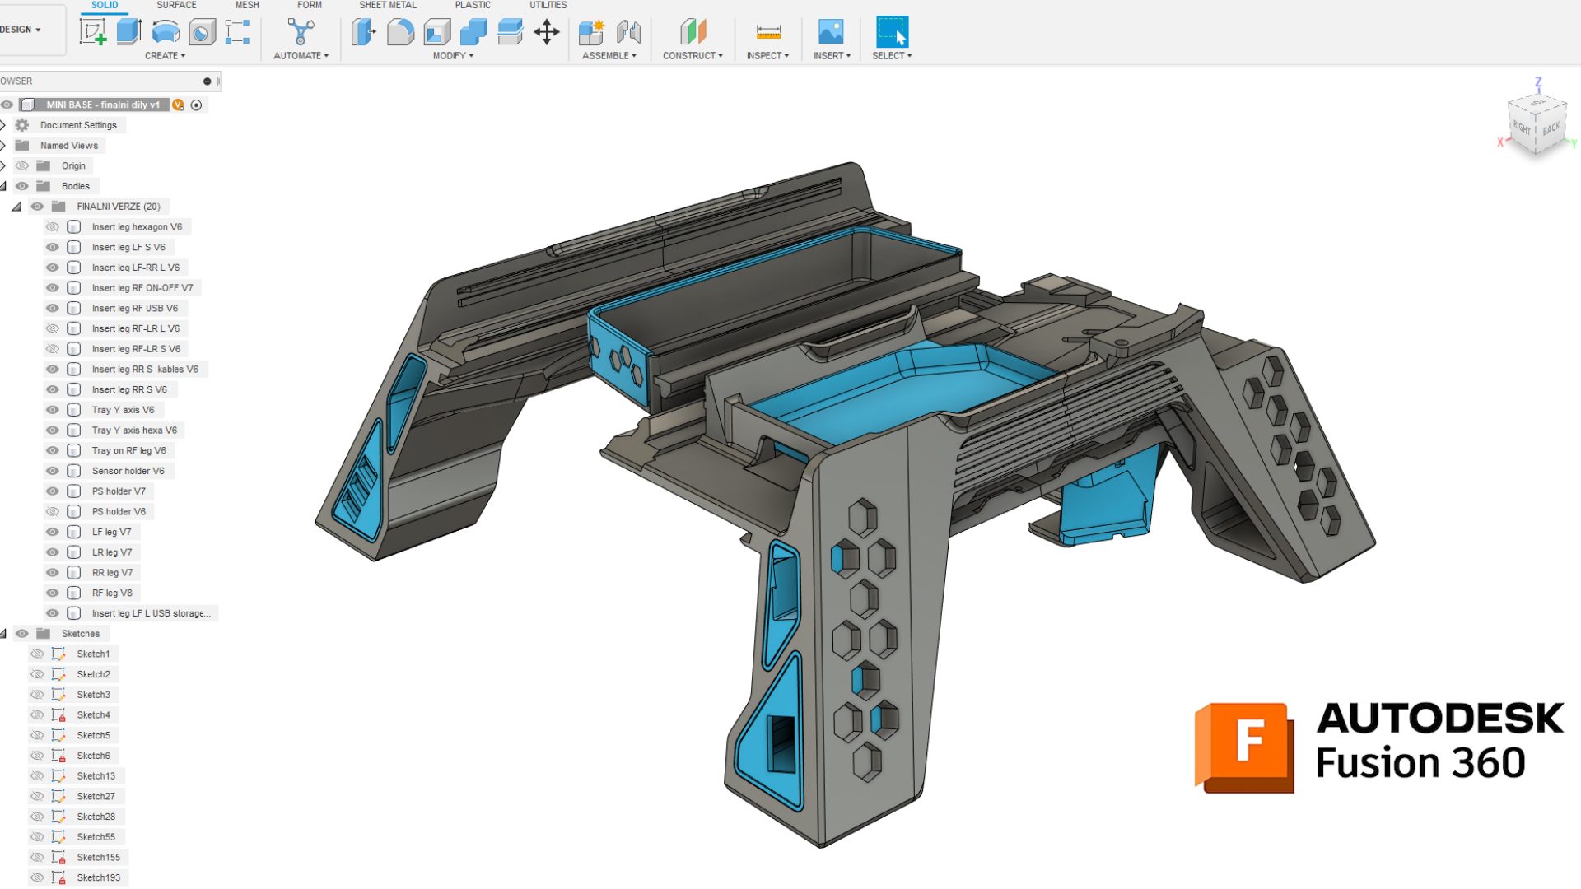
Task: Open the MODIFY dropdown menu
Action: [453, 56]
